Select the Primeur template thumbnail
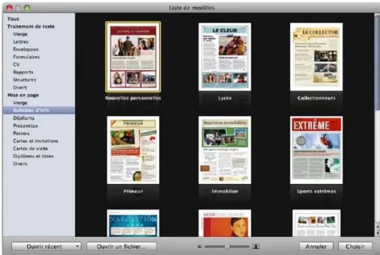This screenshot has width=380, height=255. (x=133, y=150)
